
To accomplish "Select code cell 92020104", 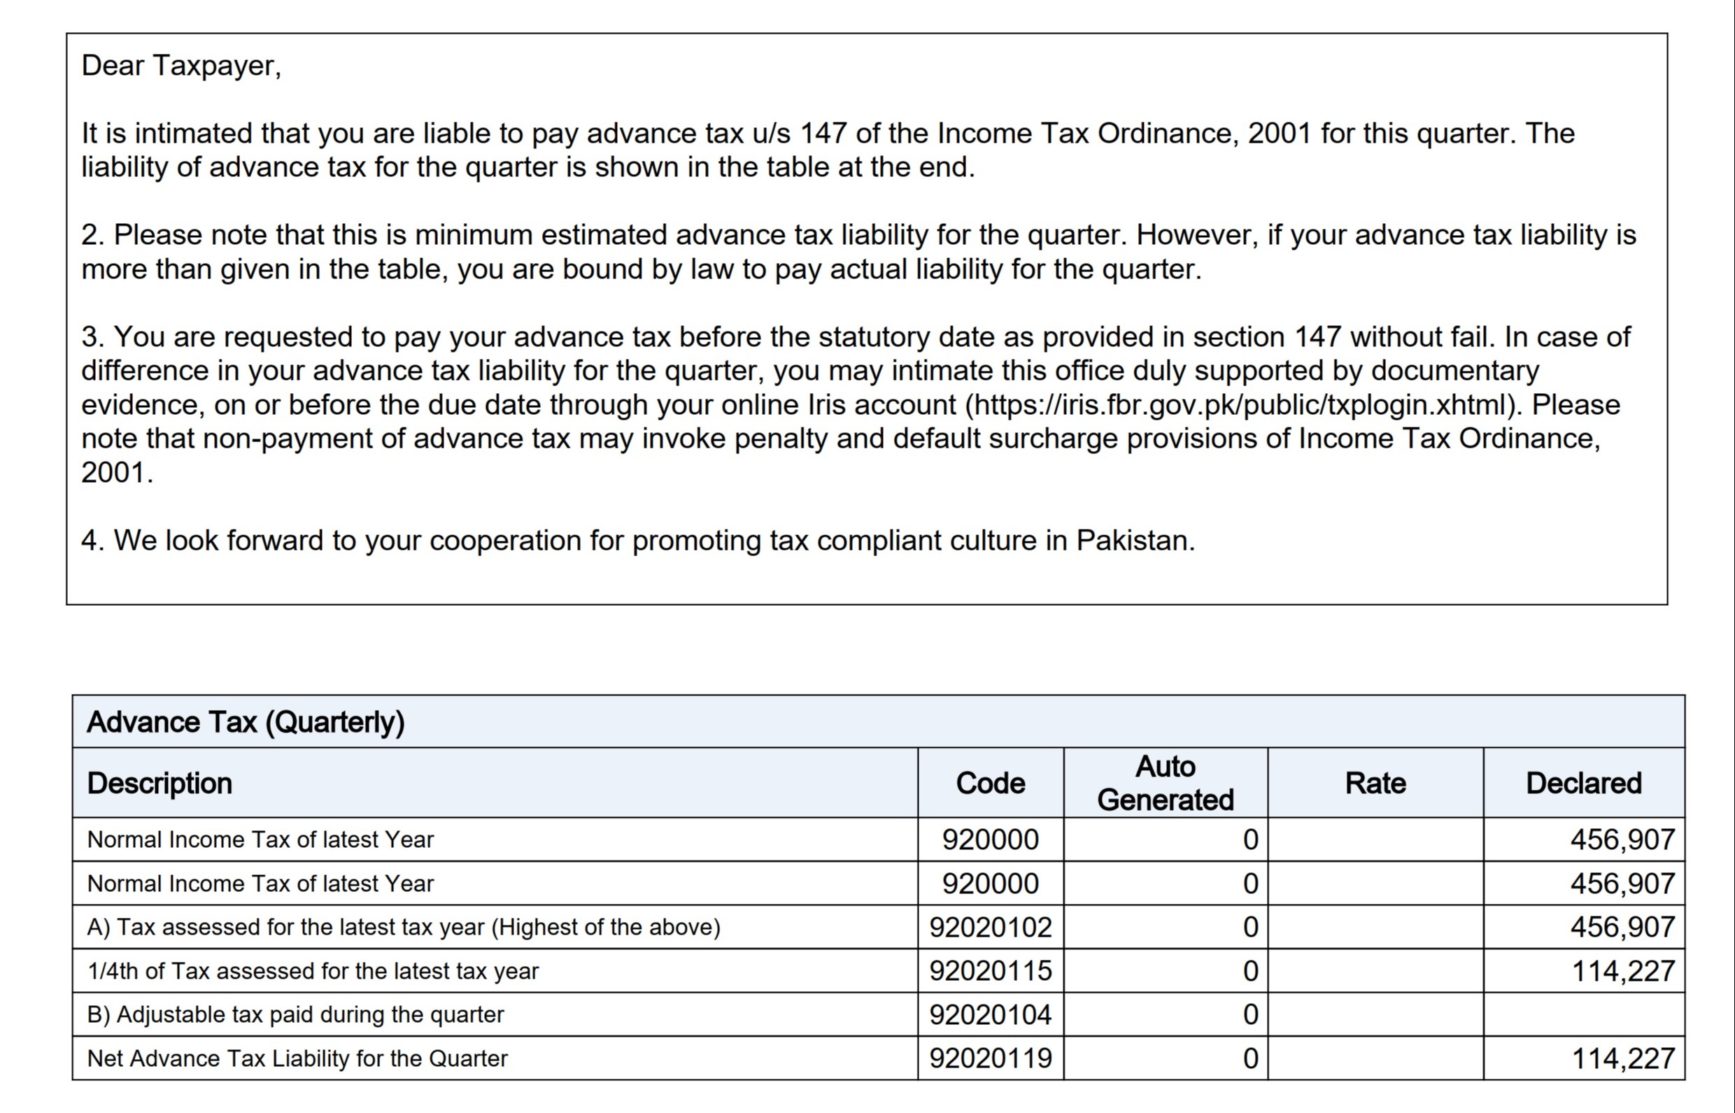I will 990,1014.
